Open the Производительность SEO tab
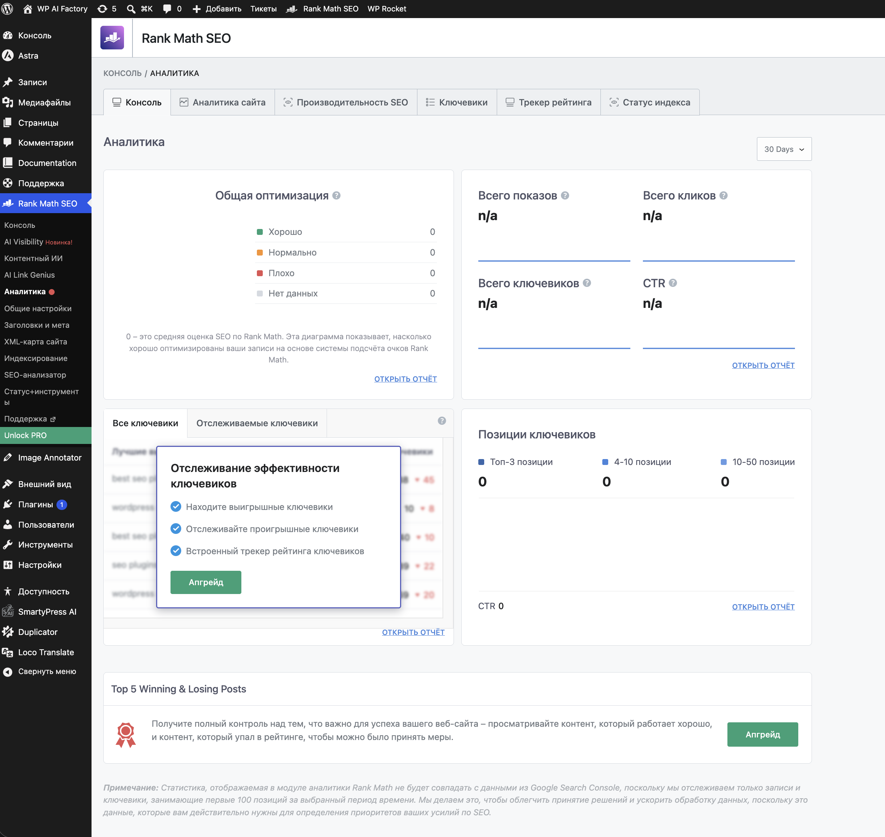Image resolution: width=885 pixels, height=837 pixels. [346, 102]
